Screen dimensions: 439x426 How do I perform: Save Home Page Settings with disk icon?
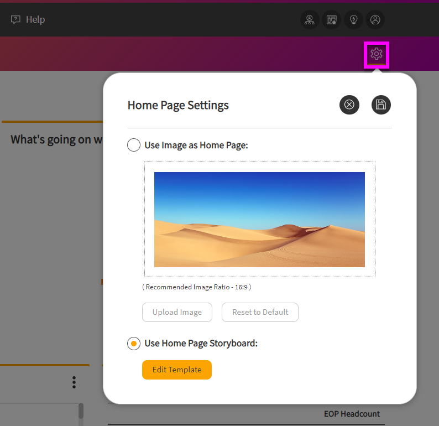pyautogui.click(x=380, y=105)
